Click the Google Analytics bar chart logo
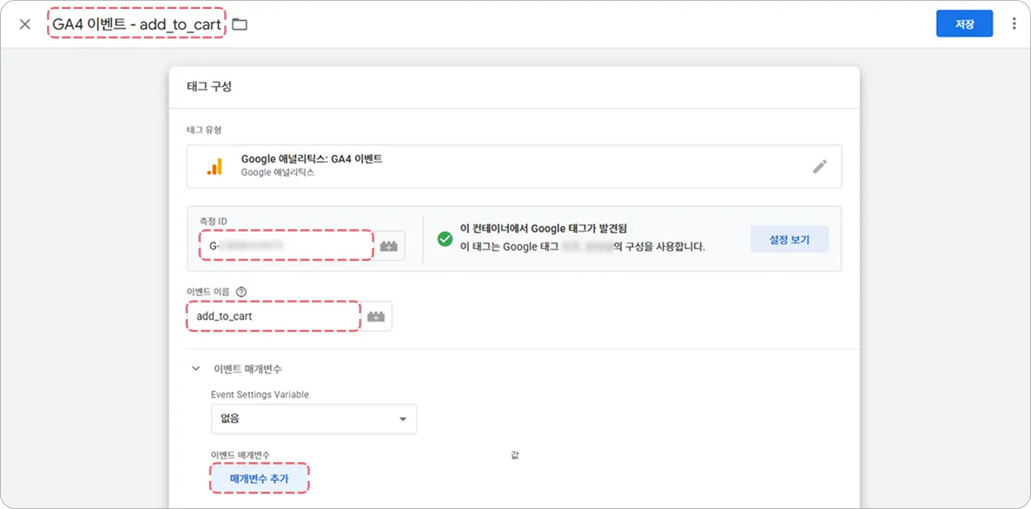 click(215, 166)
